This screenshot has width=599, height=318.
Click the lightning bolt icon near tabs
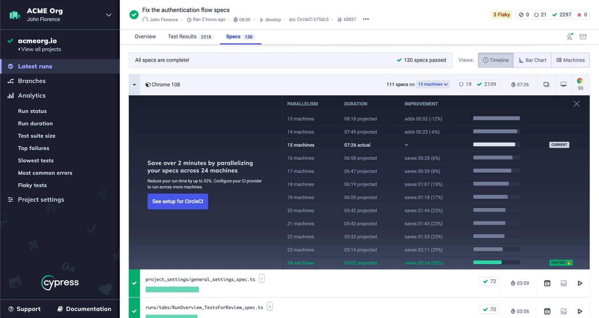pos(570,37)
